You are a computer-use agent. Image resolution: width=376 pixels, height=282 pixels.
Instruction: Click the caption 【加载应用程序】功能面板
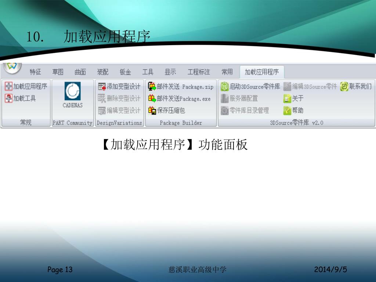pyautogui.click(x=174, y=145)
